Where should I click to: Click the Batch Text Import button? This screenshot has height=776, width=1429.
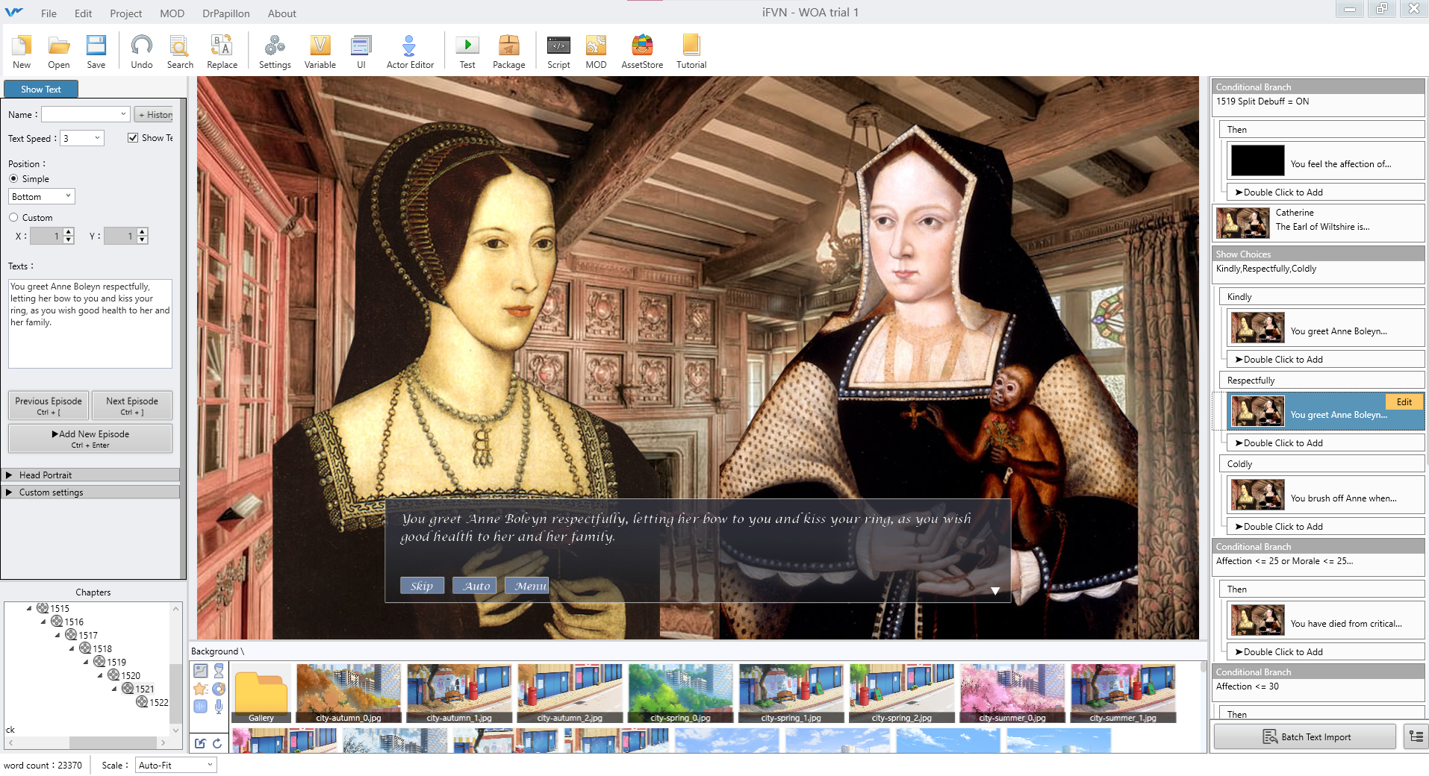(1305, 736)
